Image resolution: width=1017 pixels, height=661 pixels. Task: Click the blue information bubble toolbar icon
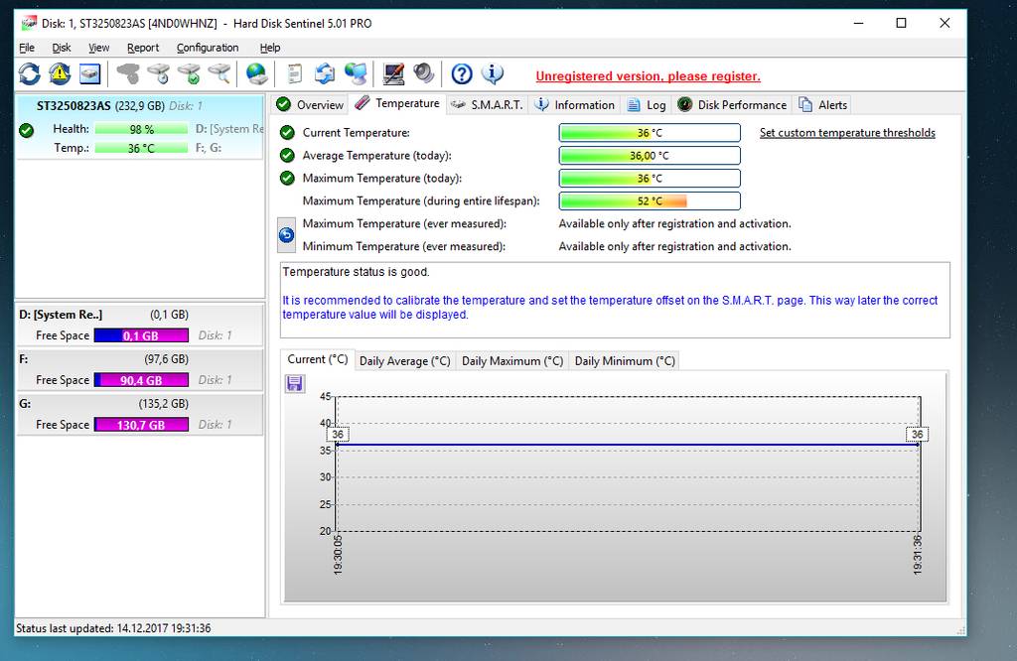pos(492,73)
